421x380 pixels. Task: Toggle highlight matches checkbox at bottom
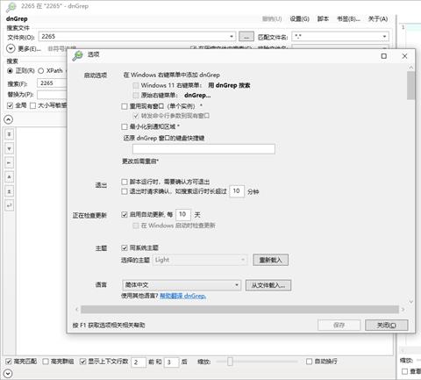pyautogui.click(x=9, y=362)
